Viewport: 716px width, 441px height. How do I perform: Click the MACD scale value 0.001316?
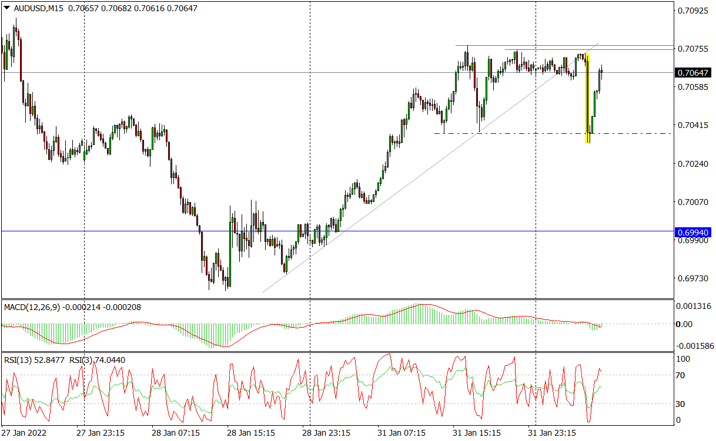[693, 306]
